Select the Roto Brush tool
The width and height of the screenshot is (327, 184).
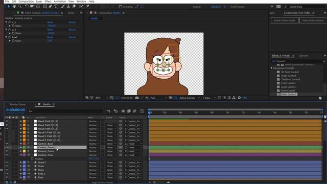coord(81,7)
